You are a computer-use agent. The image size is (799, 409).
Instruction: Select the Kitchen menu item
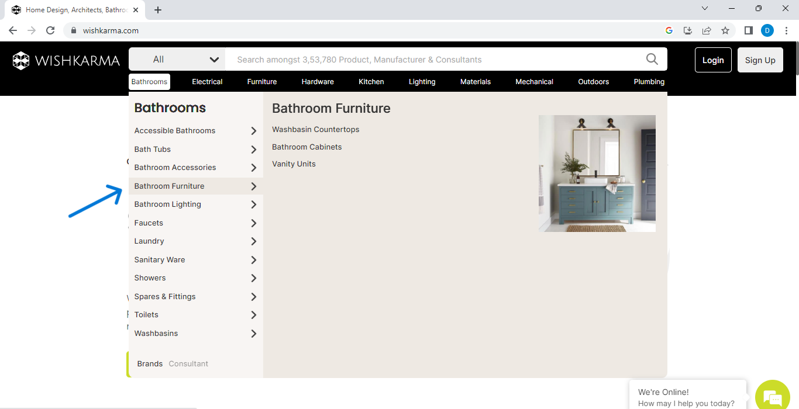pyautogui.click(x=371, y=82)
